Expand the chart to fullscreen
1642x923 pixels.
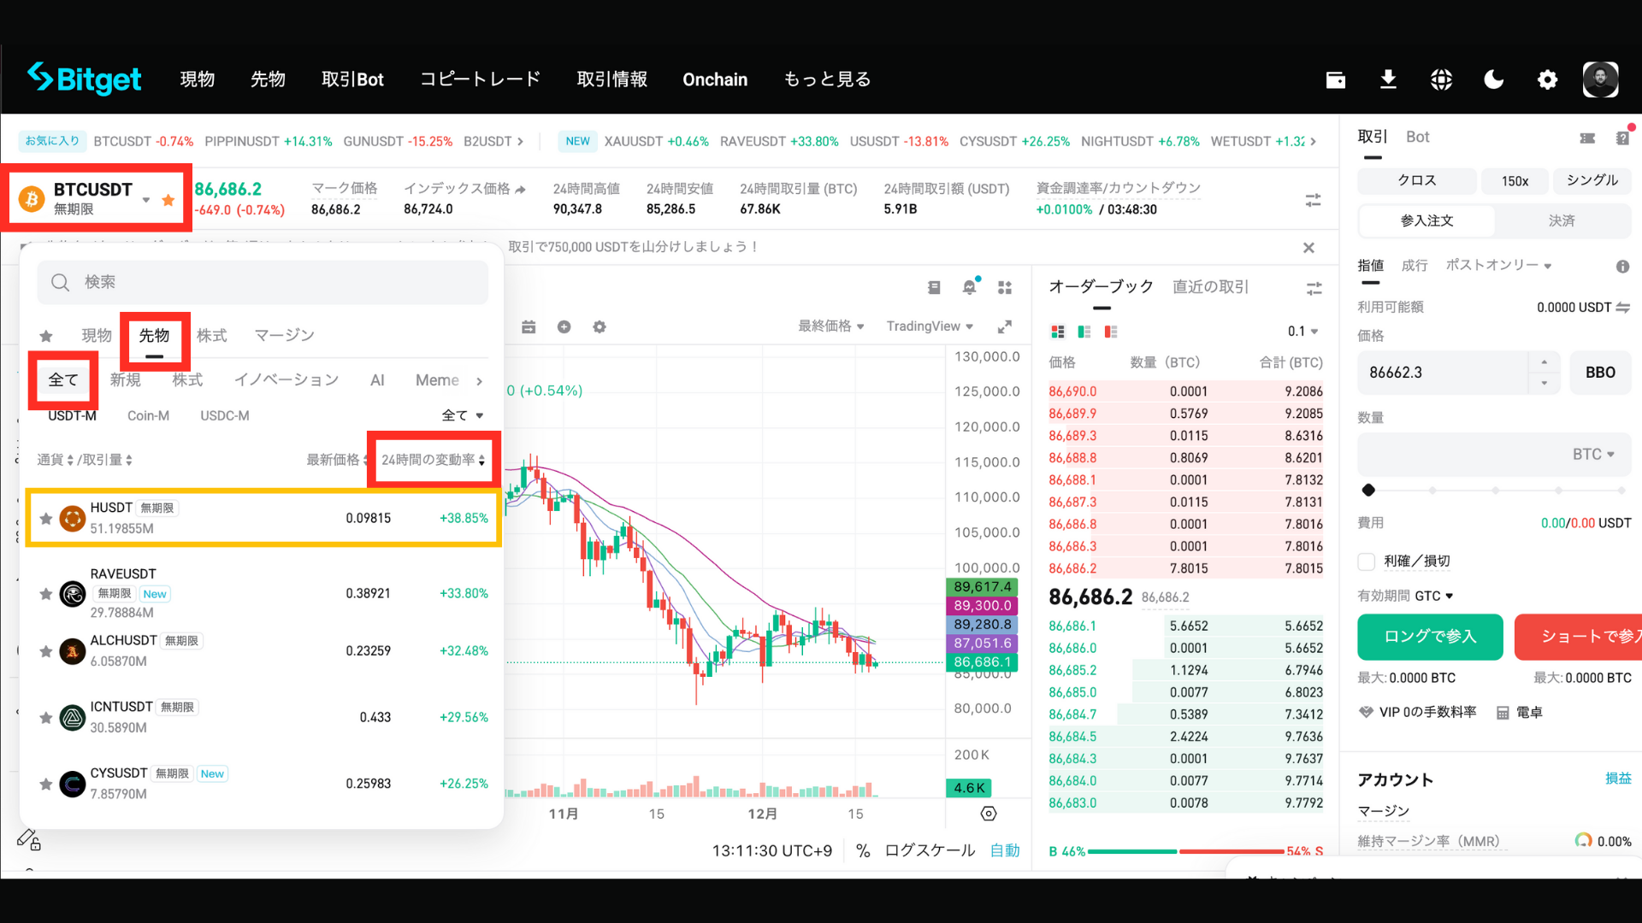[x=1005, y=326]
